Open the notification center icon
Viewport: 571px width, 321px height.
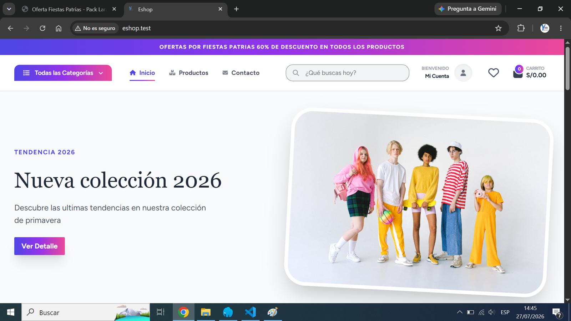click(557, 313)
